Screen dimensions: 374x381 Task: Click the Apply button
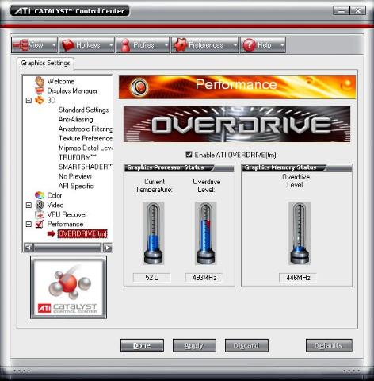(x=194, y=345)
